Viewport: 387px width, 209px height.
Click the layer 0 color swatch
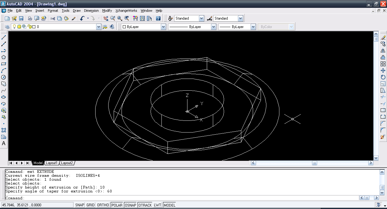click(34, 27)
